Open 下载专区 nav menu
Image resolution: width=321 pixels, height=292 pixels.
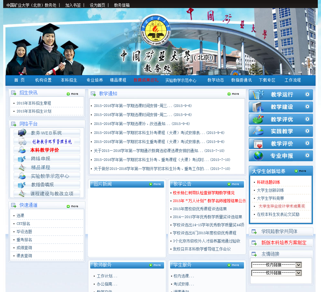pos(267,80)
